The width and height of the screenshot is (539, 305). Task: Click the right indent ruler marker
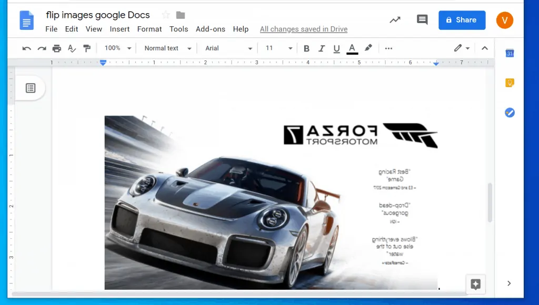point(436,63)
